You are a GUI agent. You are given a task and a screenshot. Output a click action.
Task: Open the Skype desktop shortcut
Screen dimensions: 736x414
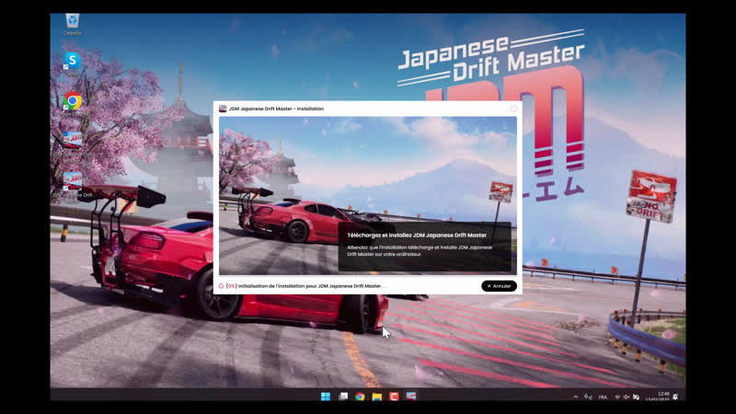click(73, 63)
